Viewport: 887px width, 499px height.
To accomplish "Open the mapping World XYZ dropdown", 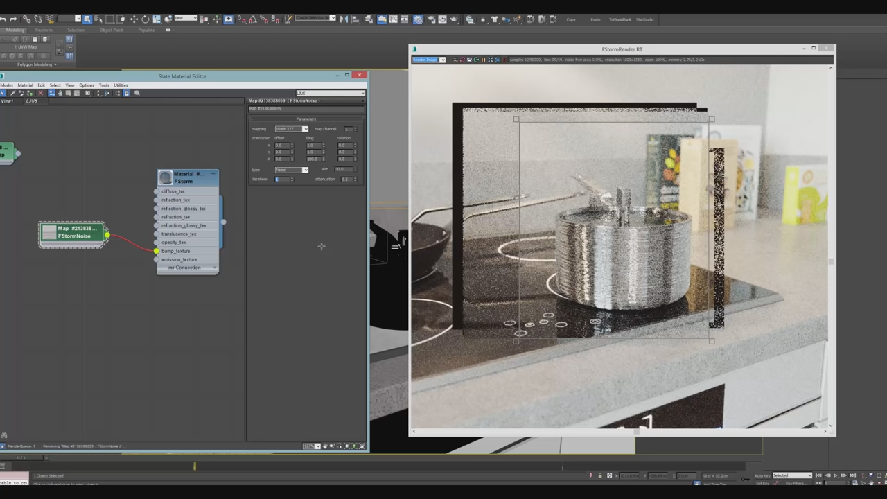I will pyautogui.click(x=306, y=129).
